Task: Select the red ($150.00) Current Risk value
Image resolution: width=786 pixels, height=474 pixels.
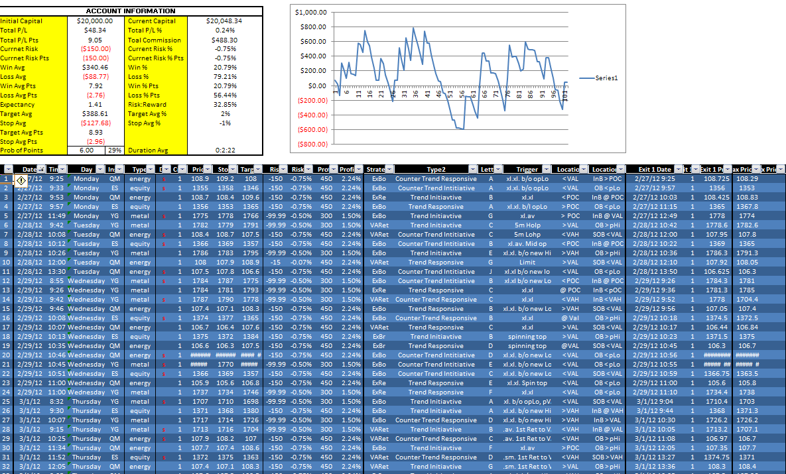Action: [96, 49]
